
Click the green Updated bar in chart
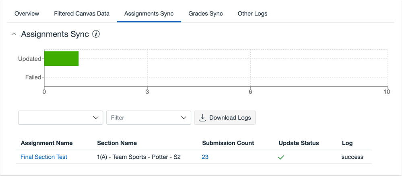61,59
